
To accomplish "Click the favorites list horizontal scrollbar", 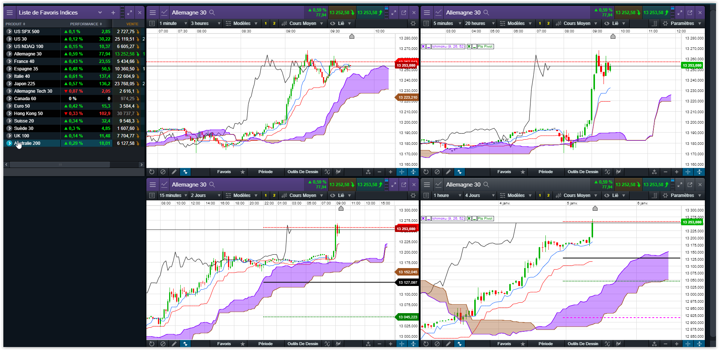I will [x=60, y=165].
